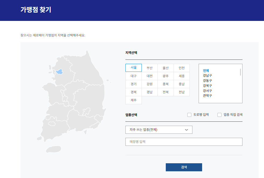
Task: Enable the 도로명 입력 checkbox
Action: pyautogui.click(x=189, y=115)
